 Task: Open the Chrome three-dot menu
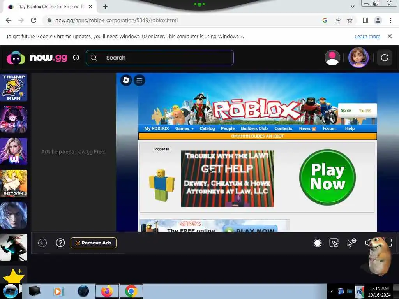pos(390,20)
